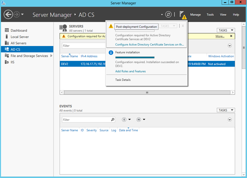This screenshot has width=247, height=178.
Task: Select Dashboard in the left sidebar
Action: coord(18,30)
